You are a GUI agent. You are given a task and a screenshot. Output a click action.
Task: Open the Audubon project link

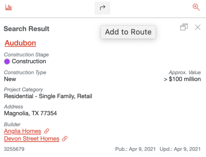point(20,43)
